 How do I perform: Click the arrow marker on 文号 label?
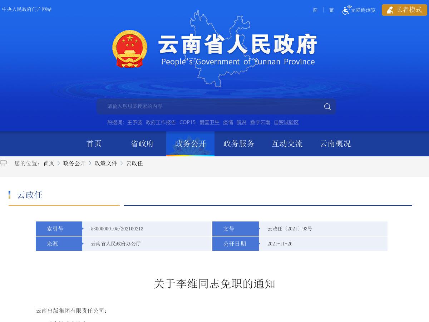click(260, 229)
